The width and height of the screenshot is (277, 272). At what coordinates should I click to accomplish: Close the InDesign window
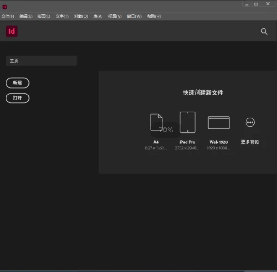(268, 4)
